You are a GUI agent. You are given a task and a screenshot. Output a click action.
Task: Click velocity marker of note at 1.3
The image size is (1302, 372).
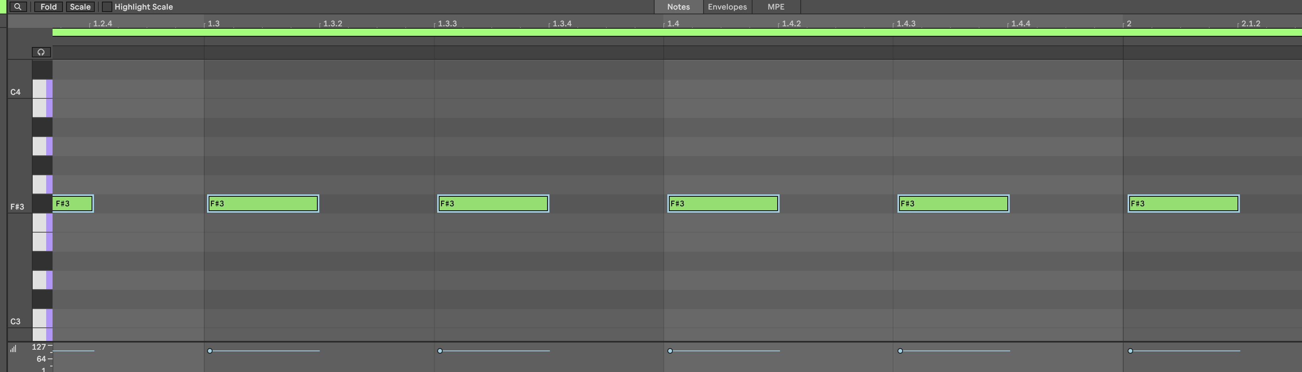click(210, 351)
